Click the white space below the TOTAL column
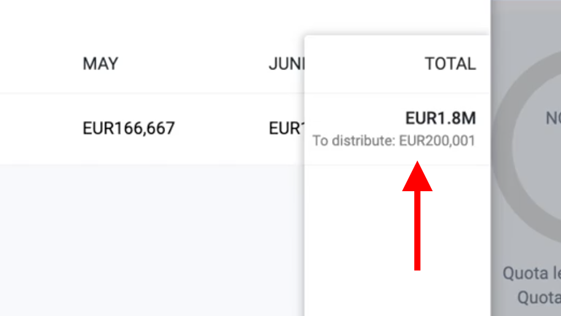561x316 pixels. click(397, 240)
